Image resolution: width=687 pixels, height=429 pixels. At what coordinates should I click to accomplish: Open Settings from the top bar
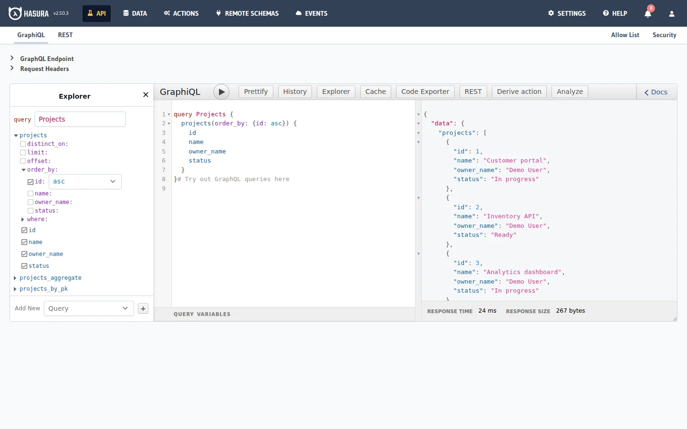coord(567,13)
